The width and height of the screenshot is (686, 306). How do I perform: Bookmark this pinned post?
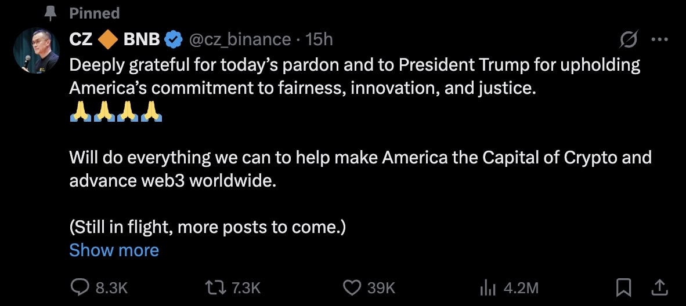(x=623, y=287)
